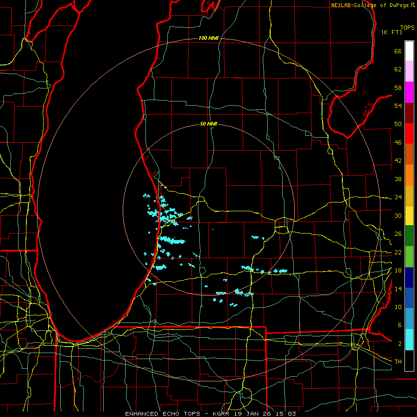417x417 pixels.
Task: Click the magenta legend swatch
Action: pos(409,92)
